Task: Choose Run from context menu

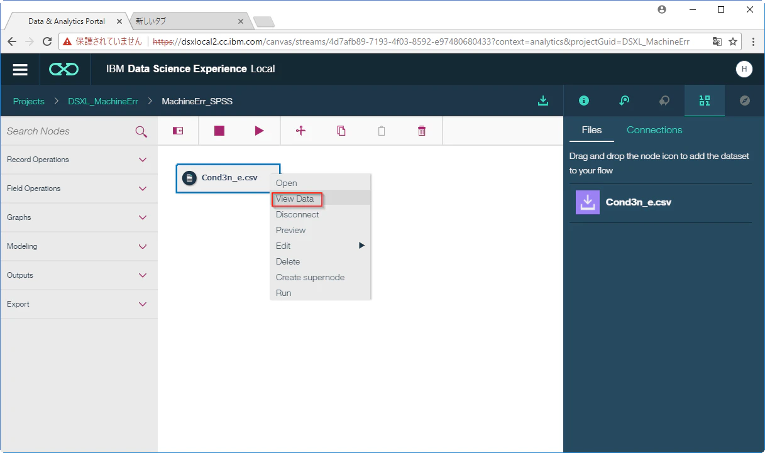Action: coord(321,293)
